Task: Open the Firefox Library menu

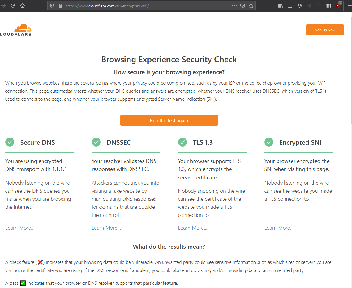Action: (281, 6)
